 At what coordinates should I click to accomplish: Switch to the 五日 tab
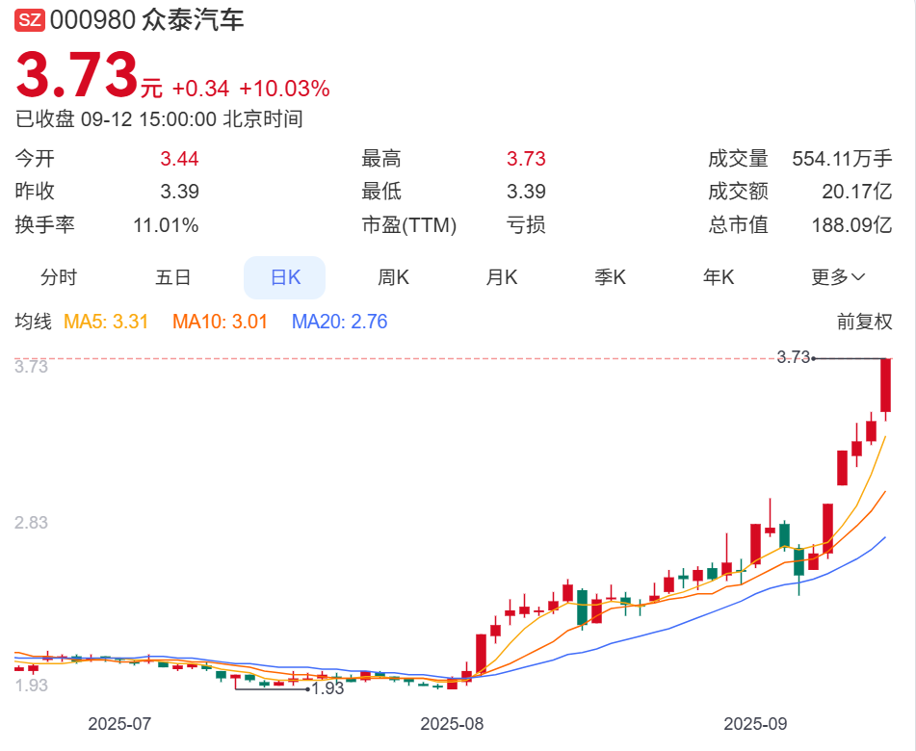172,277
